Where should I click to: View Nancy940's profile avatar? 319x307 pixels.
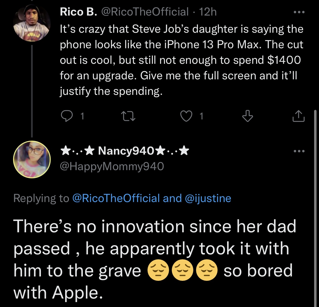click(32, 160)
